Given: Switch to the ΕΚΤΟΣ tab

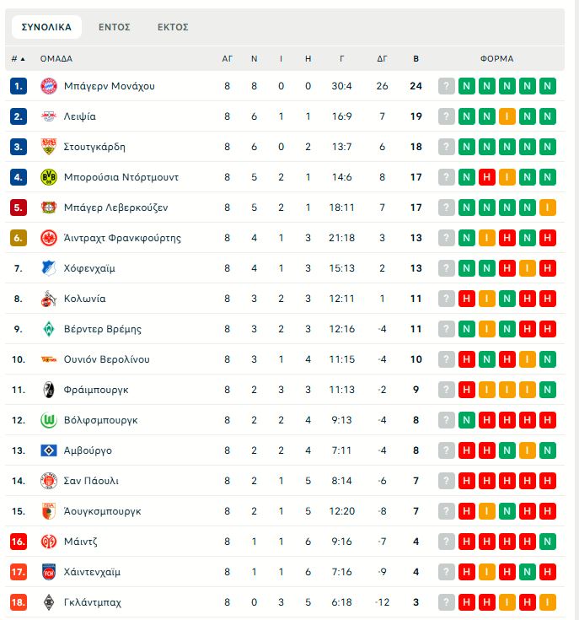Looking at the screenshot, I should (x=173, y=27).
